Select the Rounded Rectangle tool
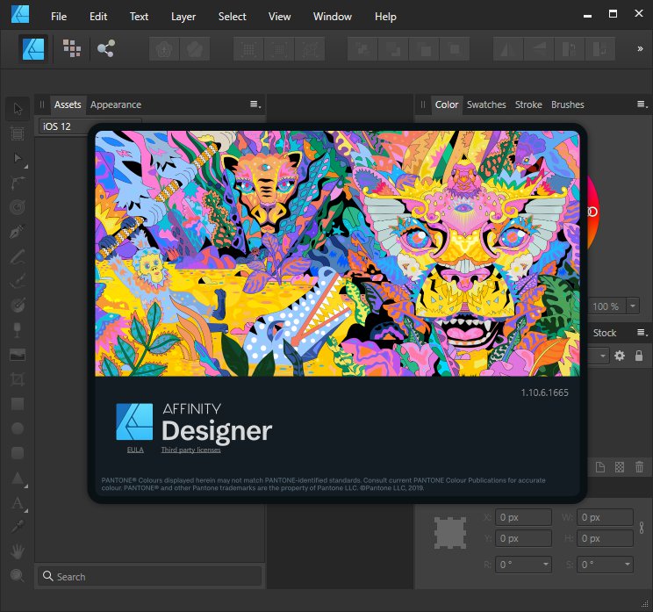653x612 pixels. pyautogui.click(x=18, y=453)
